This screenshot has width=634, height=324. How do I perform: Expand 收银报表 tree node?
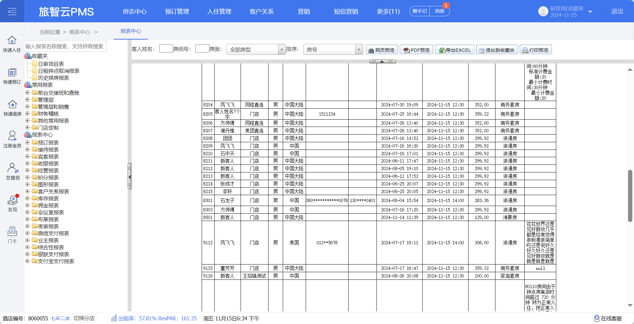click(27, 163)
